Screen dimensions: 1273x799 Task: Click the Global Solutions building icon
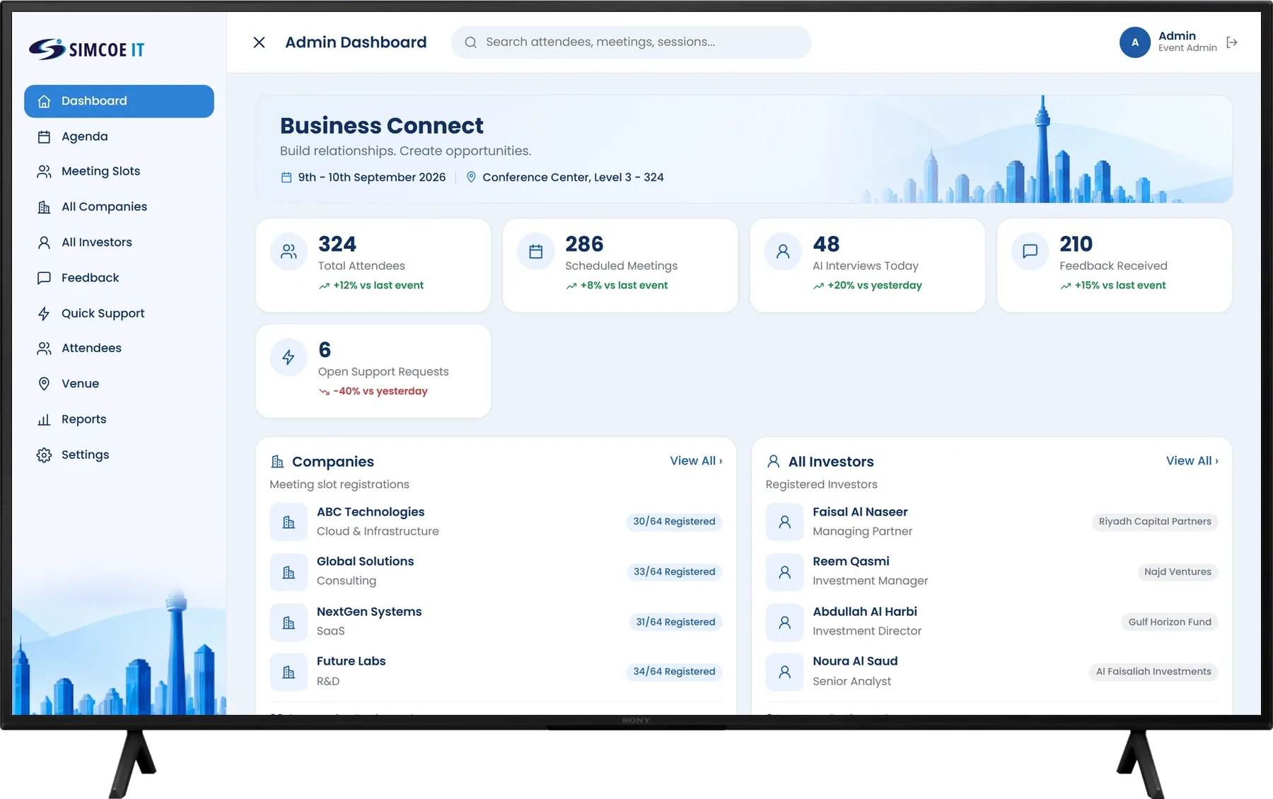[x=289, y=572]
